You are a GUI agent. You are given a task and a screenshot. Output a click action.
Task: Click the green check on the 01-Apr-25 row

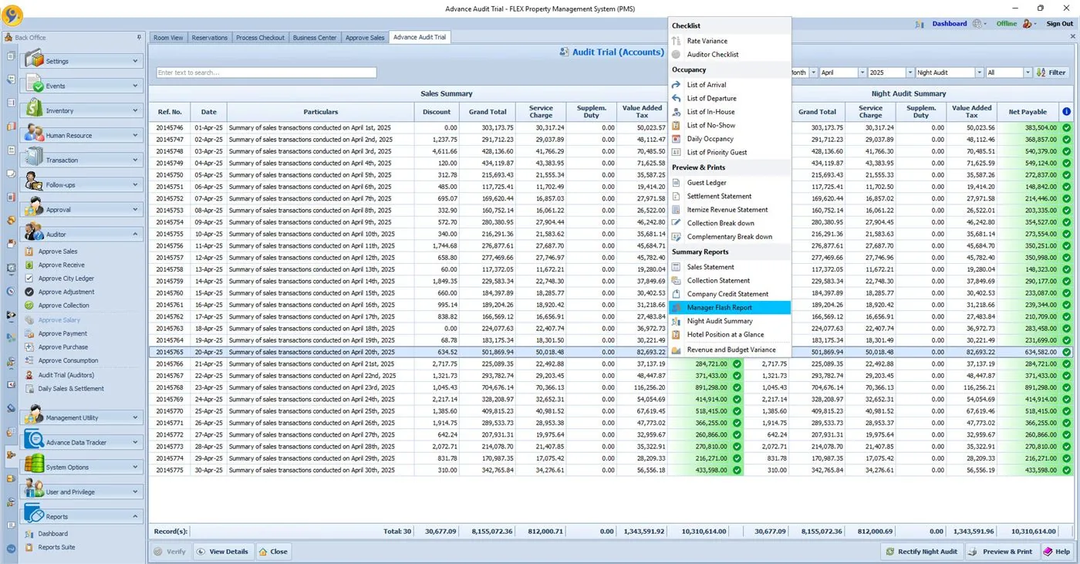pos(1066,127)
